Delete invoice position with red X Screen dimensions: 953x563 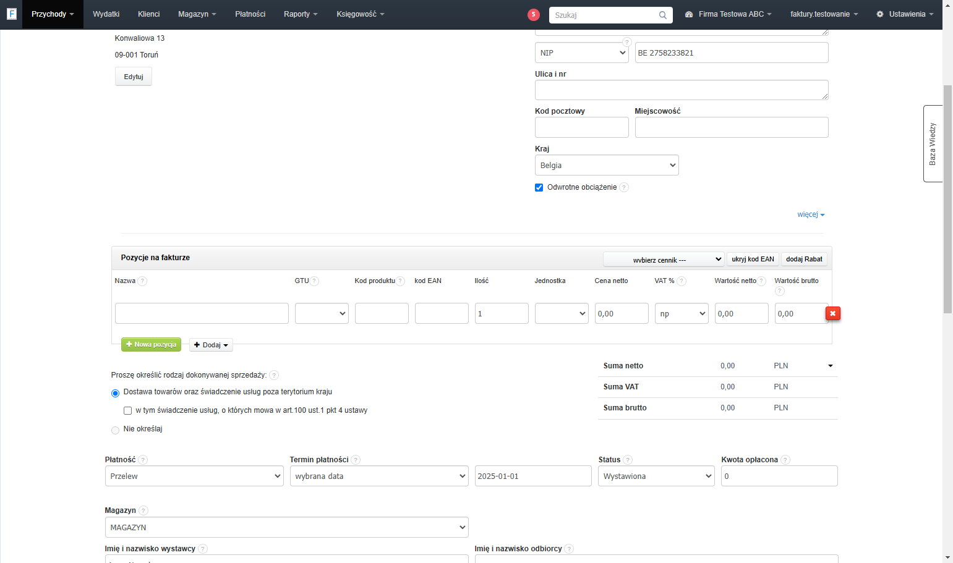tap(833, 313)
